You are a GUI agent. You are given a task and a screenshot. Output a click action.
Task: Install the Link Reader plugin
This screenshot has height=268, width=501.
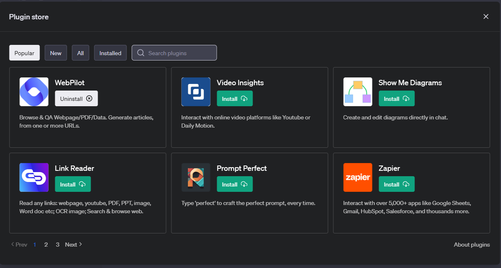click(x=73, y=184)
